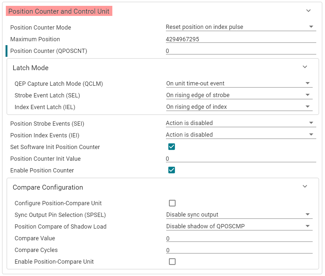Uncheck Set Software Init Position Counter
Image resolution: width=325 pixels, height=276 pixels.
point(172,147)
